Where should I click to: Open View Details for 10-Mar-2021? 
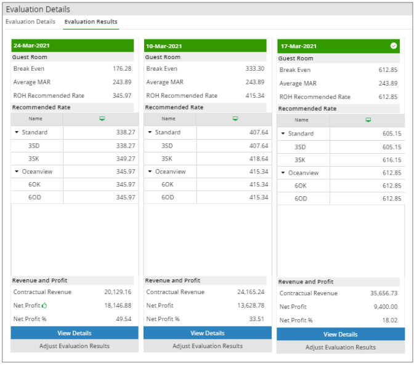[208, 333]
